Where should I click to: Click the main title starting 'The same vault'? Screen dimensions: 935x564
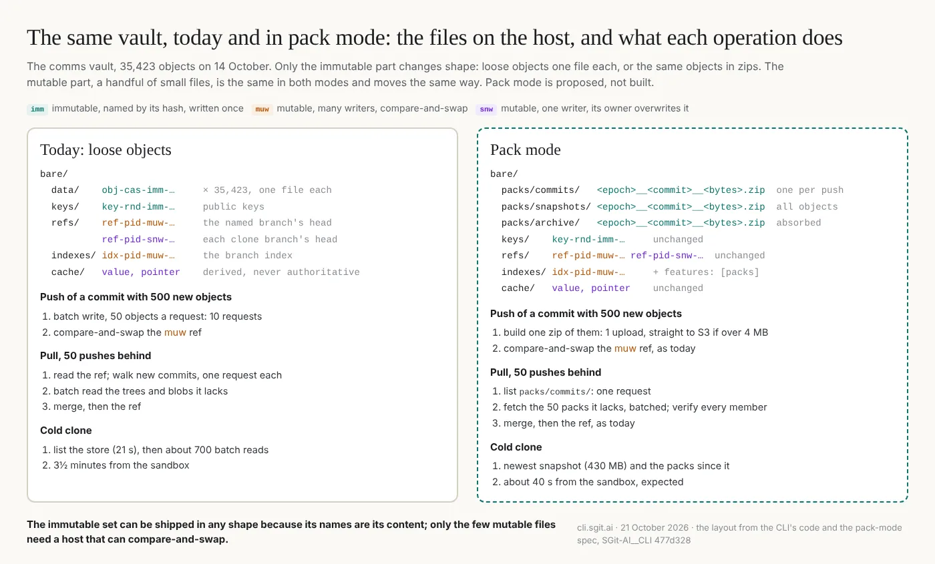[x=434, y=37]
